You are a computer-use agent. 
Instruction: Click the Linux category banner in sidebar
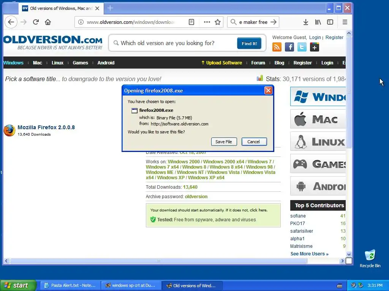click(318, 141)
